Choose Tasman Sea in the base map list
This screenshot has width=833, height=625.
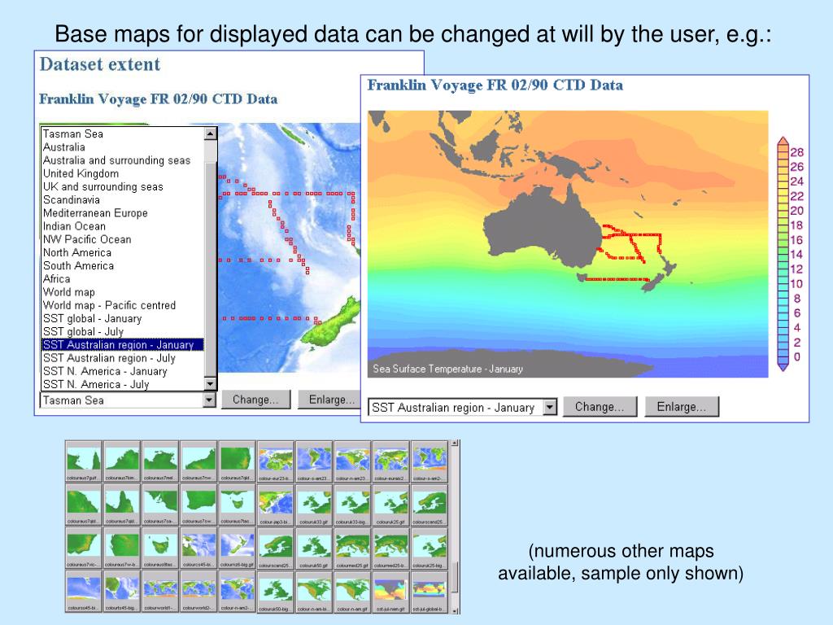[x=122, y=134]
